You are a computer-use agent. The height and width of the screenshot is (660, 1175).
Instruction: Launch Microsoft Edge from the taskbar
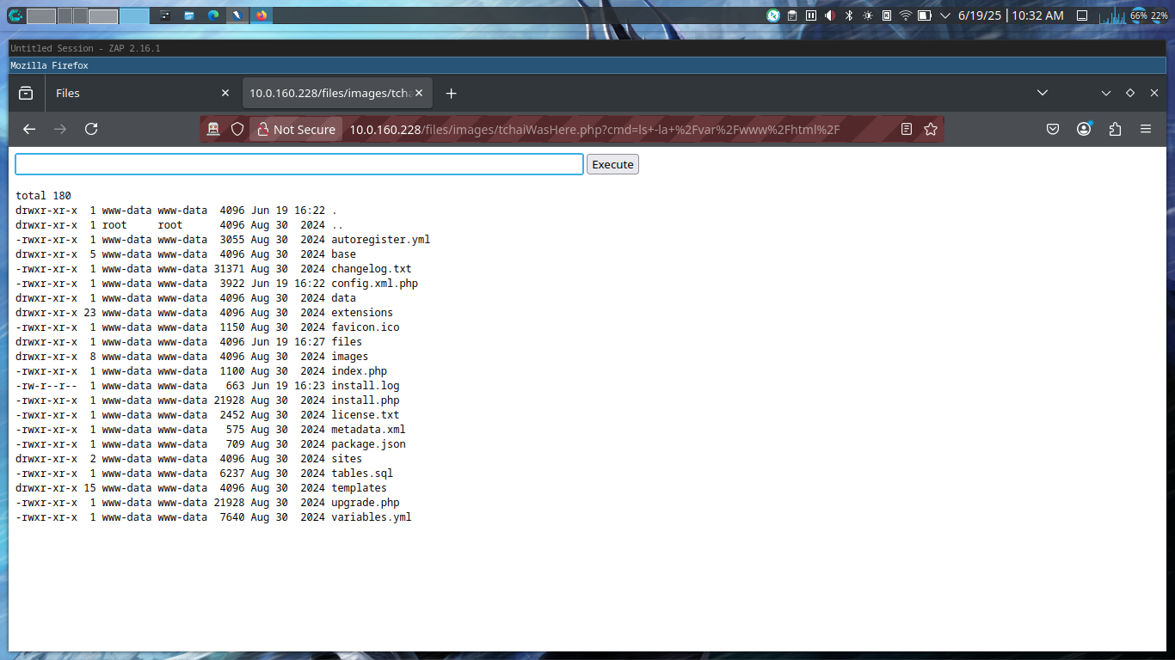click(x=213, y=15)
